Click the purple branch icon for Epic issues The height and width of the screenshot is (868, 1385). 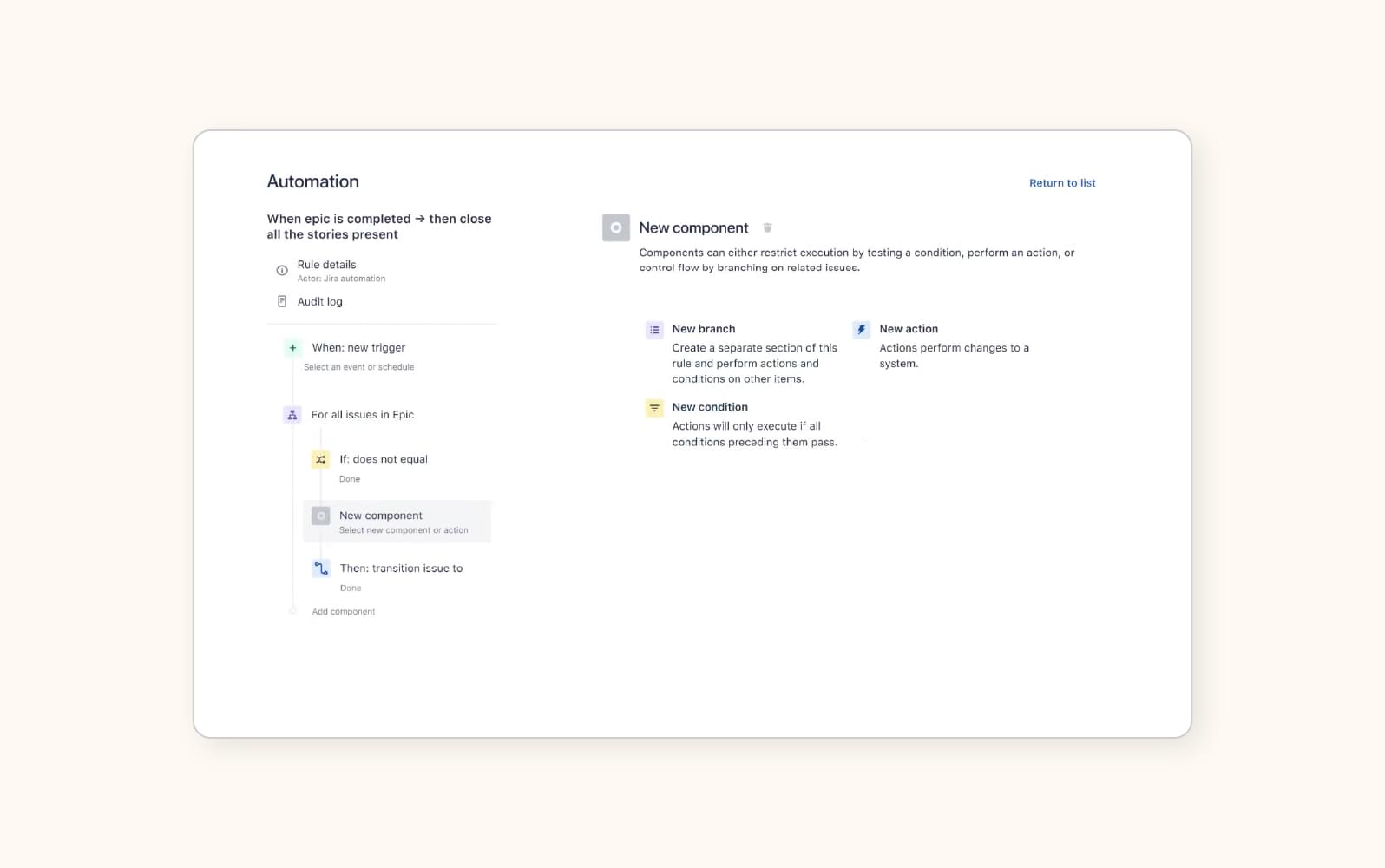pos(292,415)
